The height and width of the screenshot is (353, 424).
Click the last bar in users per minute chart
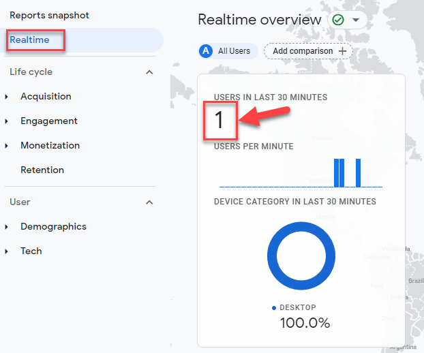(358, 173)
